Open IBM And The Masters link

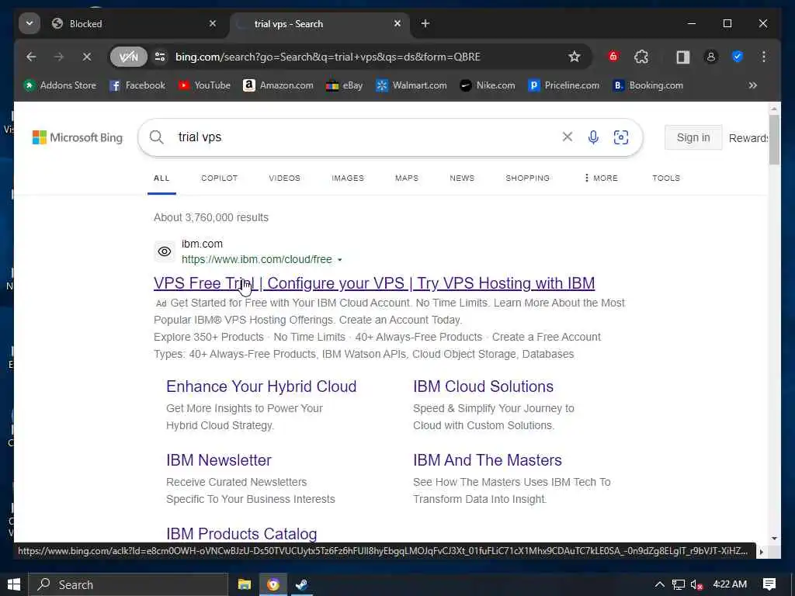coord(488,460)
